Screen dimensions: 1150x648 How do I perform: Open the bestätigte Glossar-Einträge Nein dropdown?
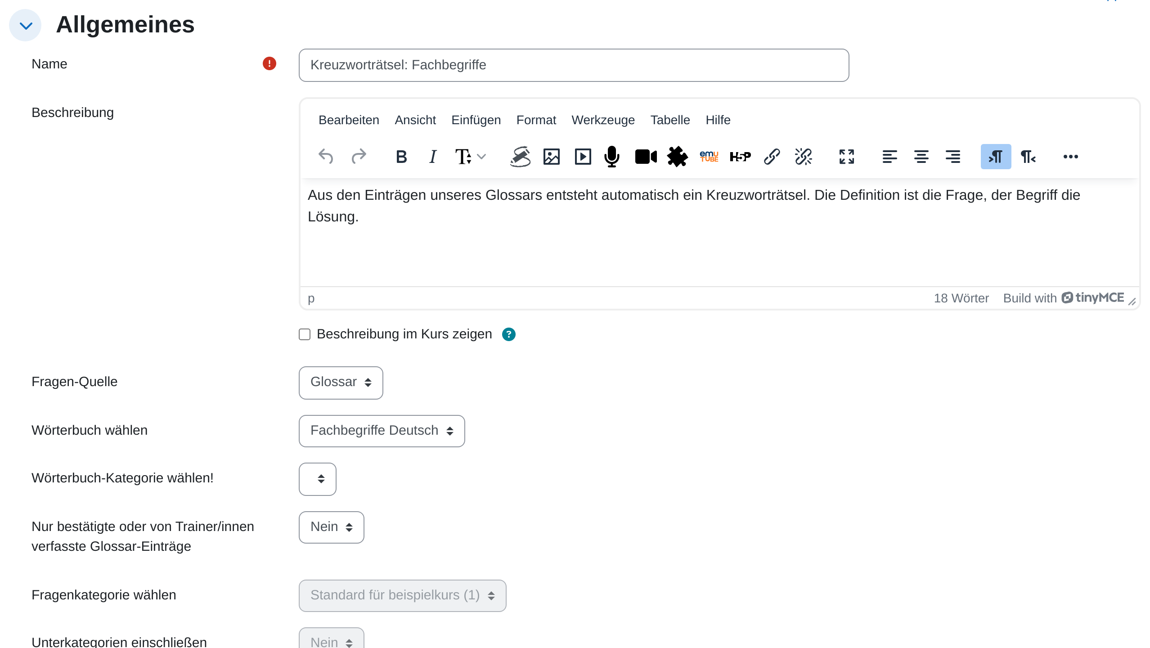(x=331, y=527)
